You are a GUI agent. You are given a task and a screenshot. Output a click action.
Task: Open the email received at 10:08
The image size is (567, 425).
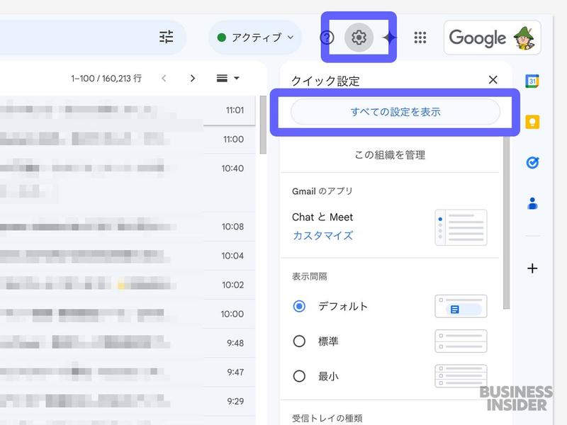[x=128, y=227]
